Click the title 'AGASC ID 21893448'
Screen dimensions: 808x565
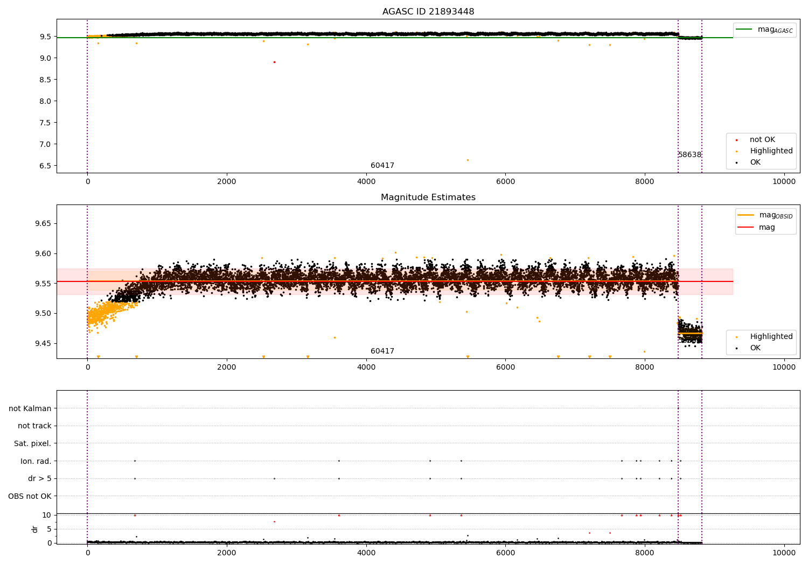tap(428, 12)
